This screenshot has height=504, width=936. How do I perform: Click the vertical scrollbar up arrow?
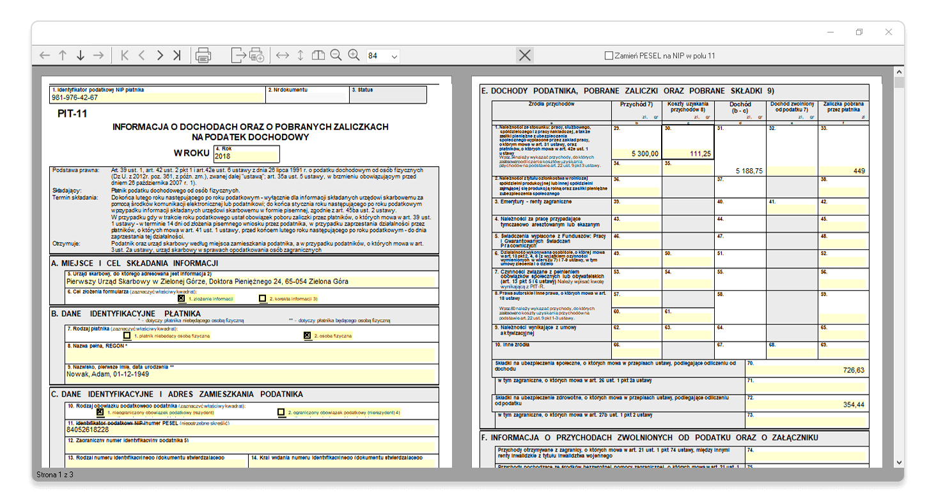pos(900,72)
